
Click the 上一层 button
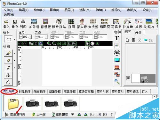click(39, 115)
